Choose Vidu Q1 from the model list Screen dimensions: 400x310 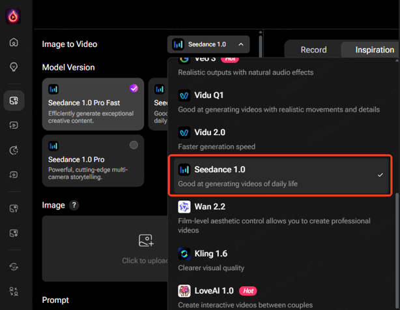point(281,102)
